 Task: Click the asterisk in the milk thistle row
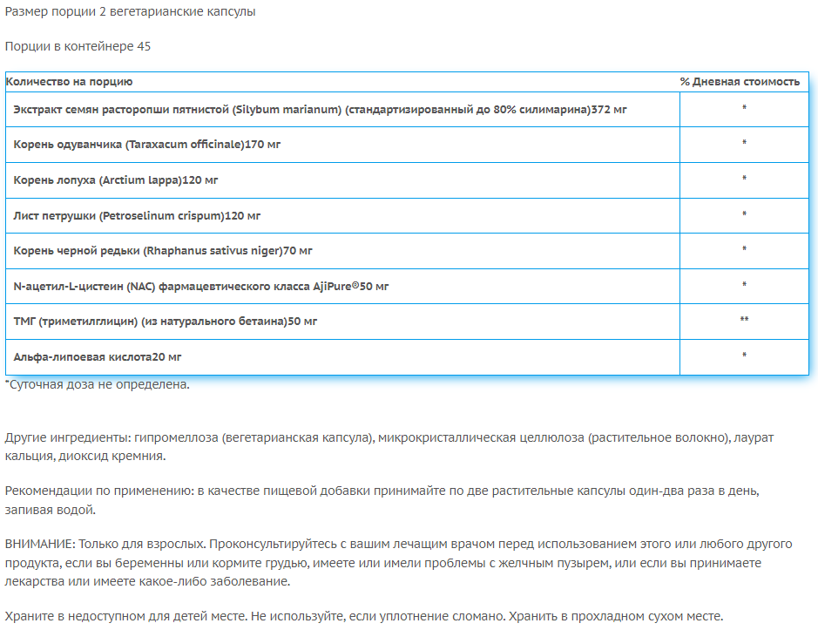[x=744, y=109]
